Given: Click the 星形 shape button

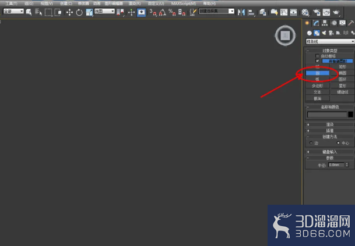Looking at the screenshot, I should click(x=342, y=85).
